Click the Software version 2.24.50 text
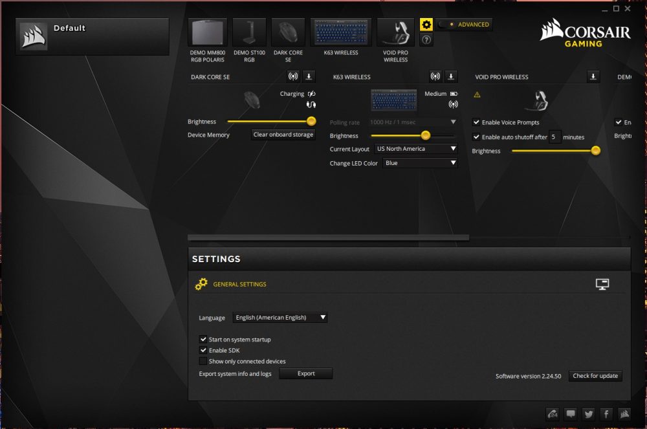 [528, 376]
